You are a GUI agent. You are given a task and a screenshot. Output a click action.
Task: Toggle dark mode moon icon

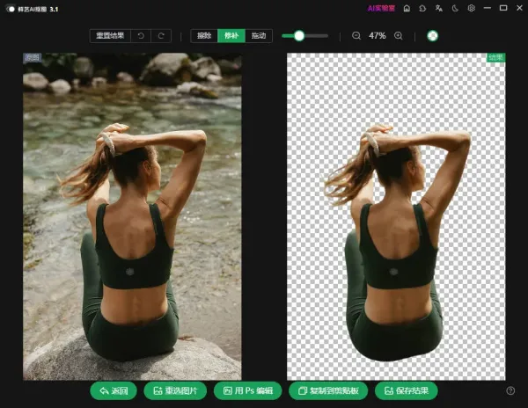click(456, 8)
